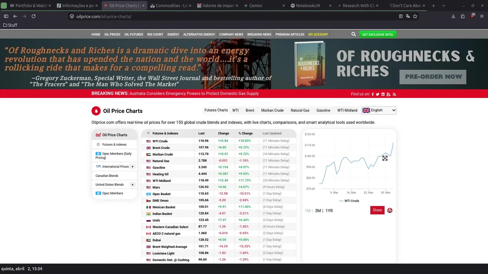Open OIL FUTURES in site navigation
This screenshot has height=274, width=488.
pos(134,34)
